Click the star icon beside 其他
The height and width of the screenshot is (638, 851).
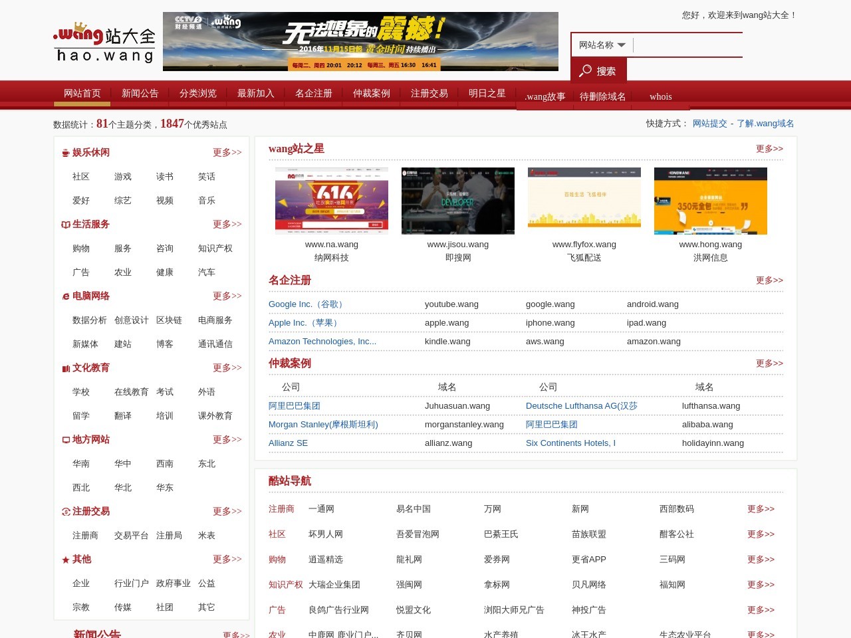pyautogui.click(x=64, y=559)
